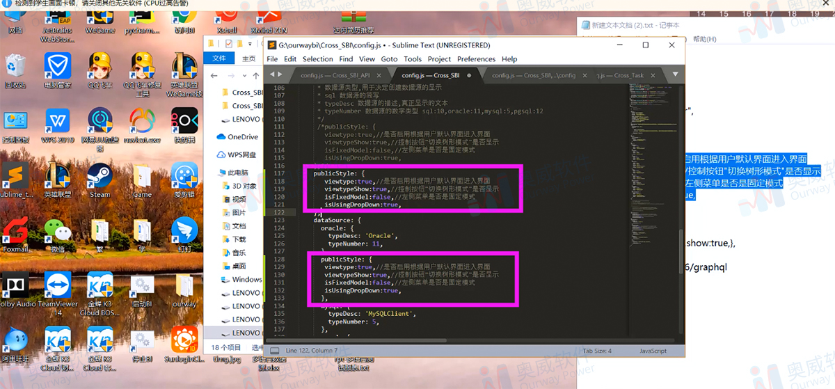The height and width of the screenshot is (389, 835).
Task: Open the Tools menu in Sublime Text
Action: (413, 59)
